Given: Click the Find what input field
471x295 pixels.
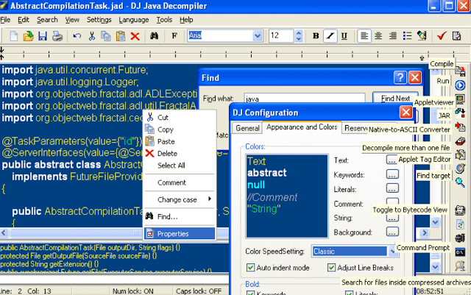Looking at the screenshot, I should pos(305,99).
